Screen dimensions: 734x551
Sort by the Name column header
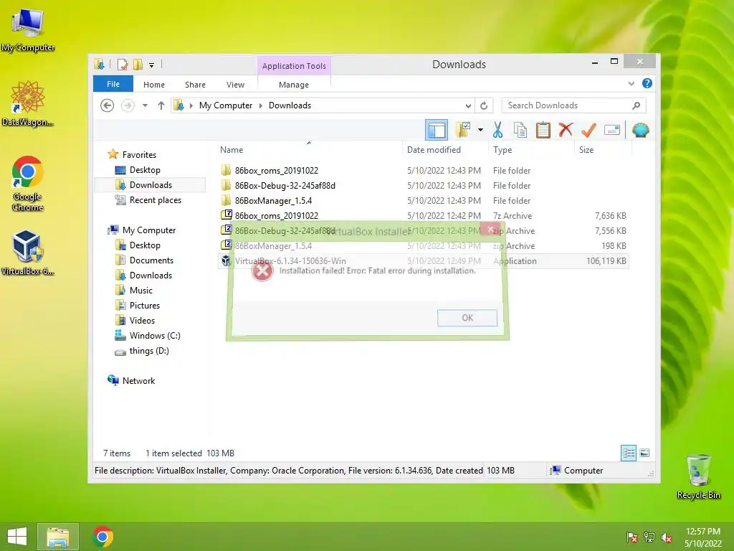310,150
